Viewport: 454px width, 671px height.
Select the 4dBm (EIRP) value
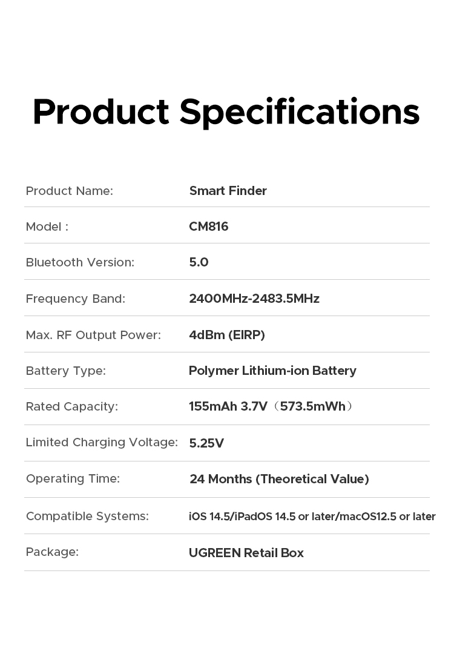(x=226, y=335)
